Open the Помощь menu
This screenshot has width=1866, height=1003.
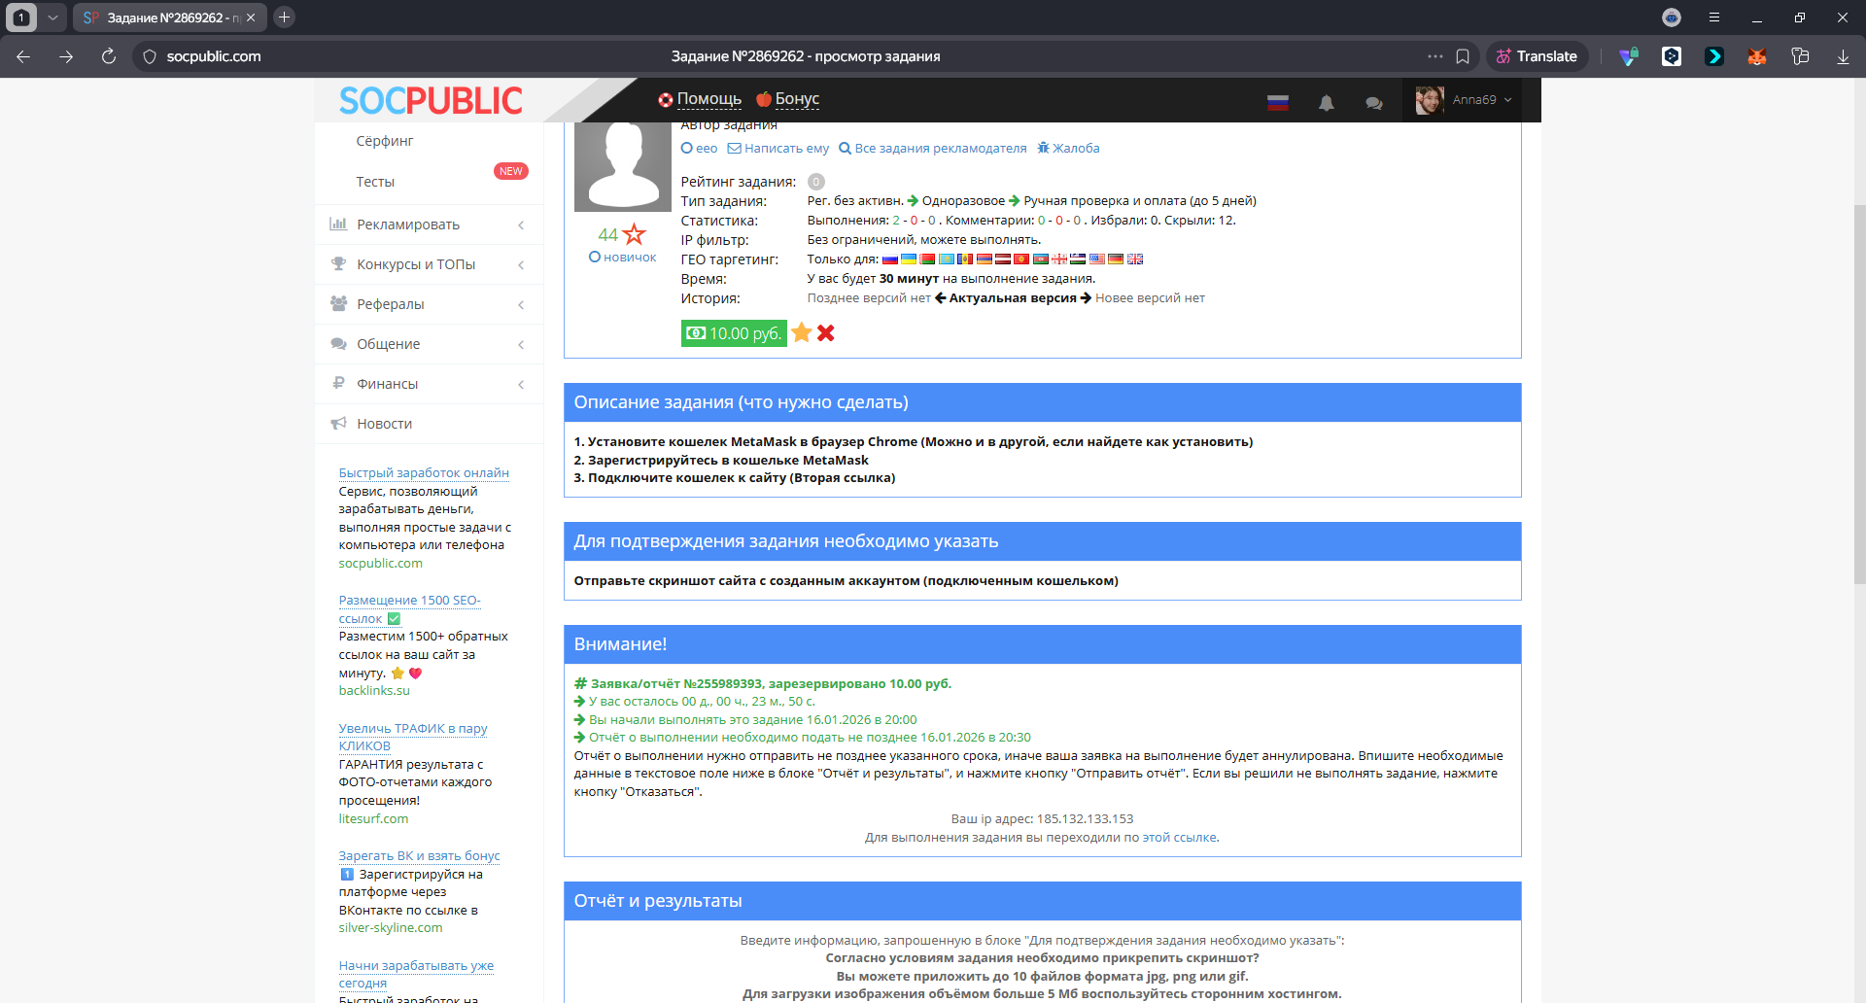coord(700,99)
